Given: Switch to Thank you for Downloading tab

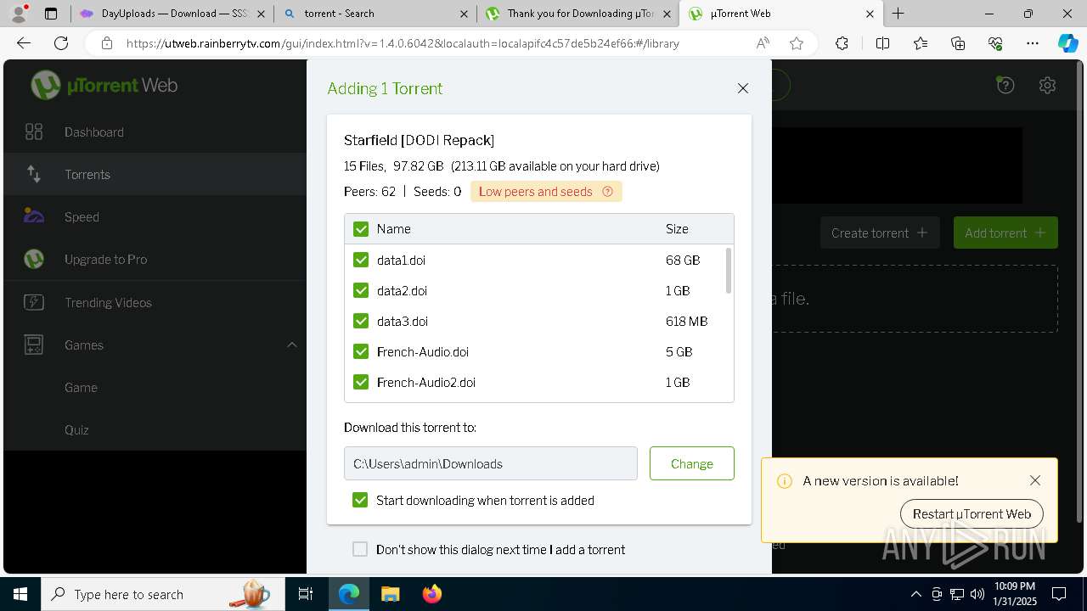Looking at the screenshot, I should 578,14.
